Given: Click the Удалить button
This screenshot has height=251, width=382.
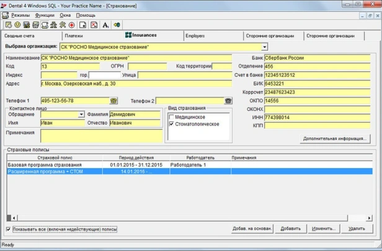Looking at the screenshot, I should (x=357, y=229).
